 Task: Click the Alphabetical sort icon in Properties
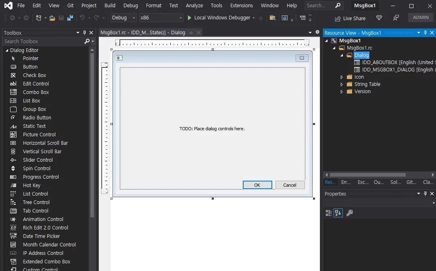click(x=338, y=213)
